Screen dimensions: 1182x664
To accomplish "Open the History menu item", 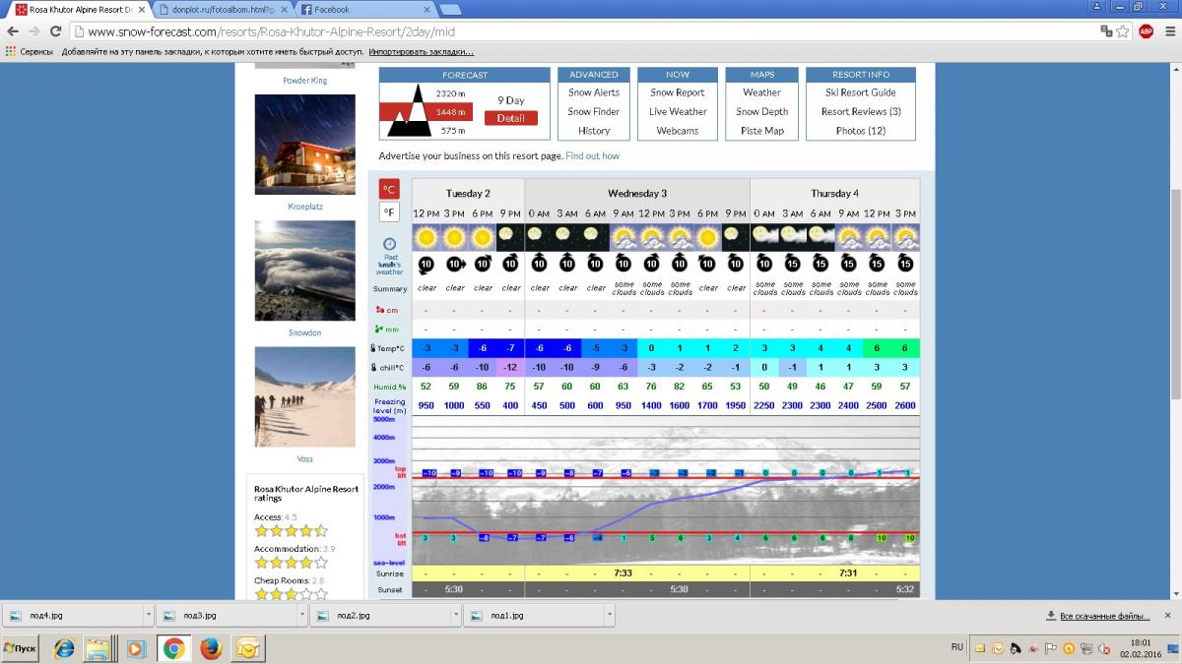I will click(x=594, y=131).
